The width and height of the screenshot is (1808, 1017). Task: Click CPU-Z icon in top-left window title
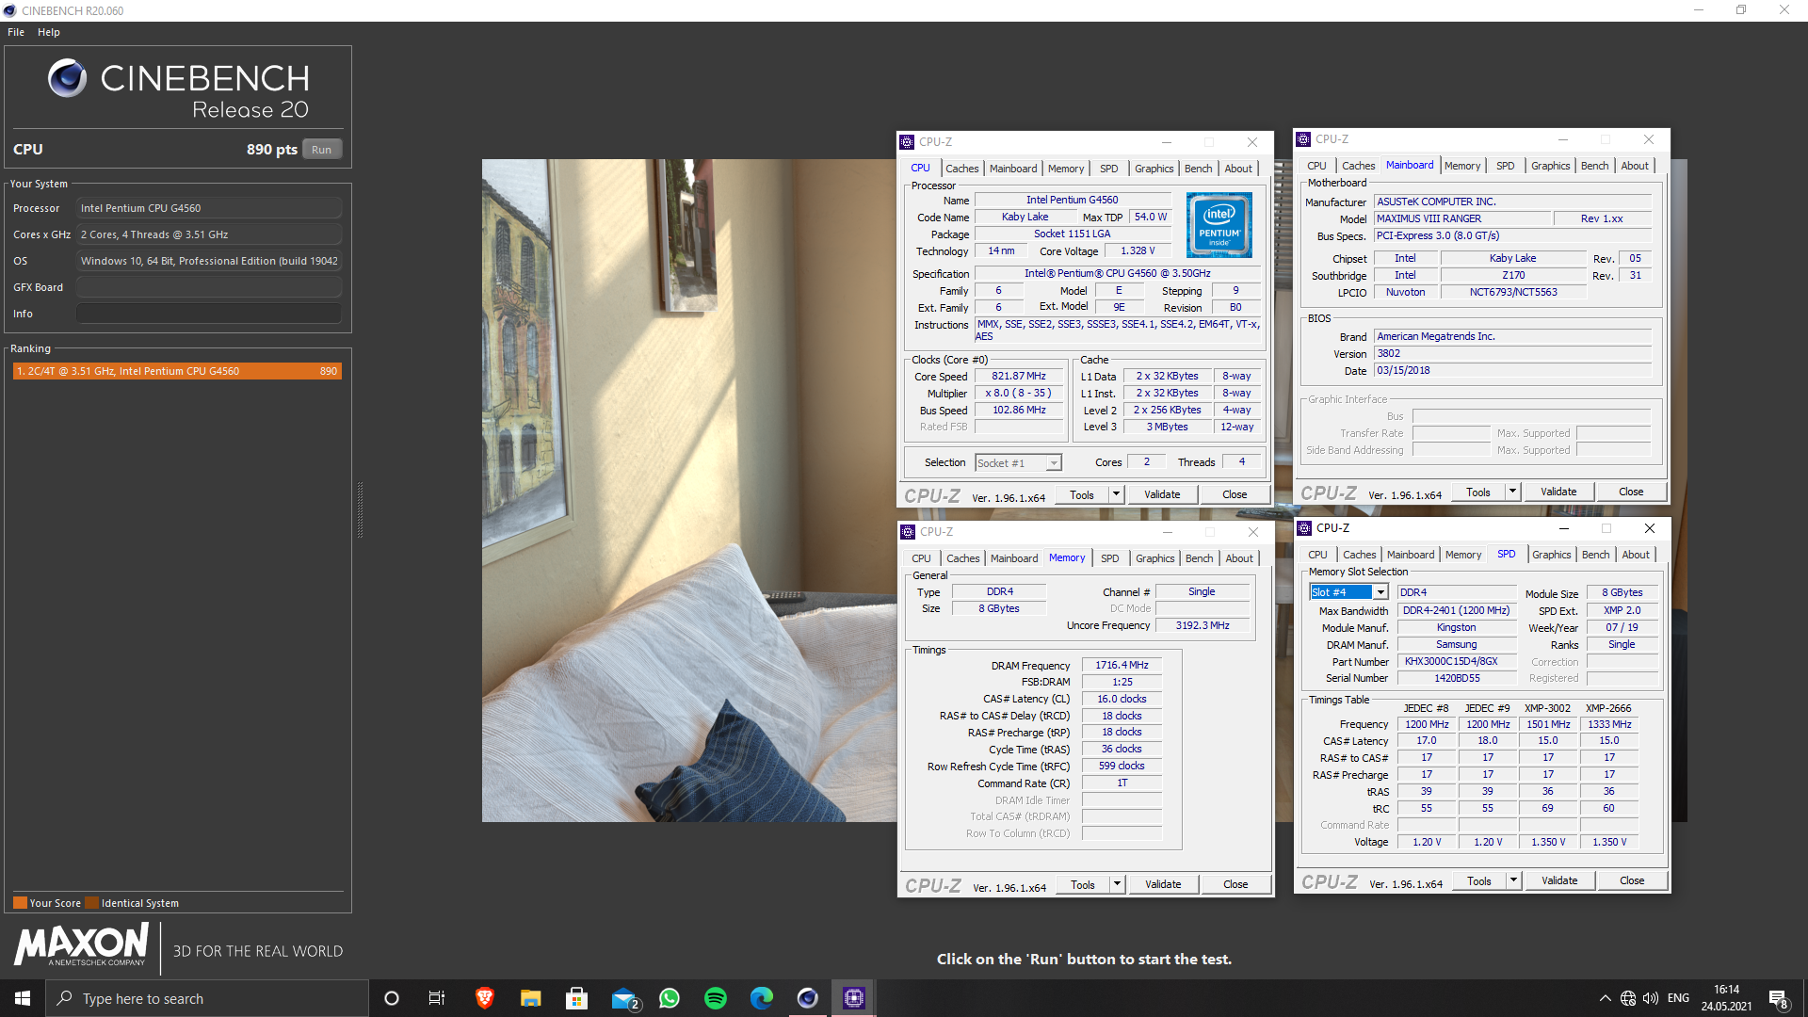pyautogui.click(x=907, y=142)
